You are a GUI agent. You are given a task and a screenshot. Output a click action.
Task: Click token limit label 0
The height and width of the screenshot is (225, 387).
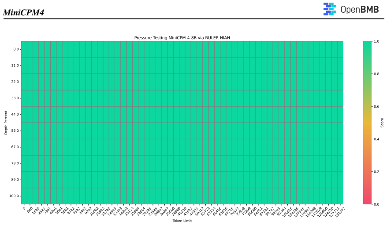(x=24, y=208)
